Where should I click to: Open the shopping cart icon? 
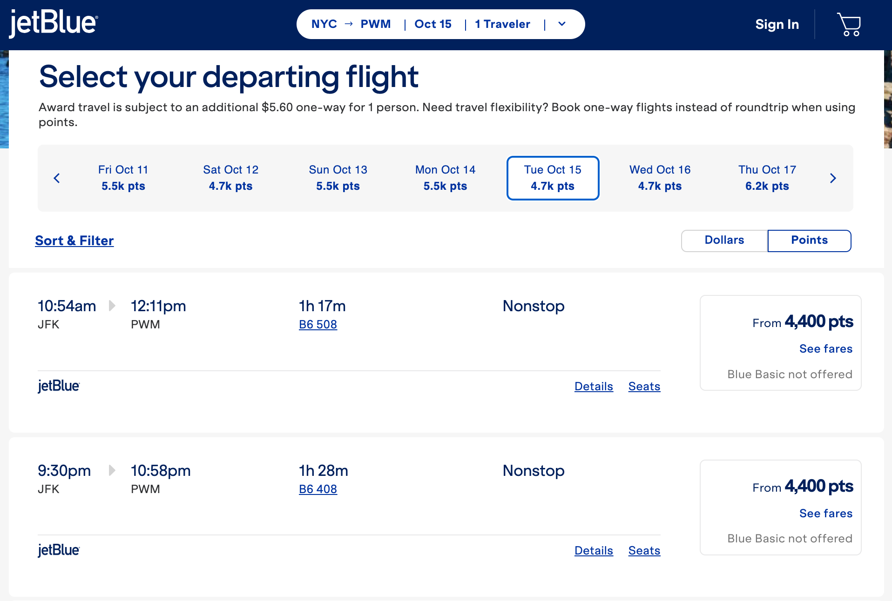[x=848, y=24]
